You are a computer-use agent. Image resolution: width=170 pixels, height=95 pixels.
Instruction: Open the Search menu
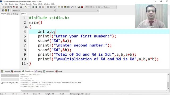tap(11, 4)
